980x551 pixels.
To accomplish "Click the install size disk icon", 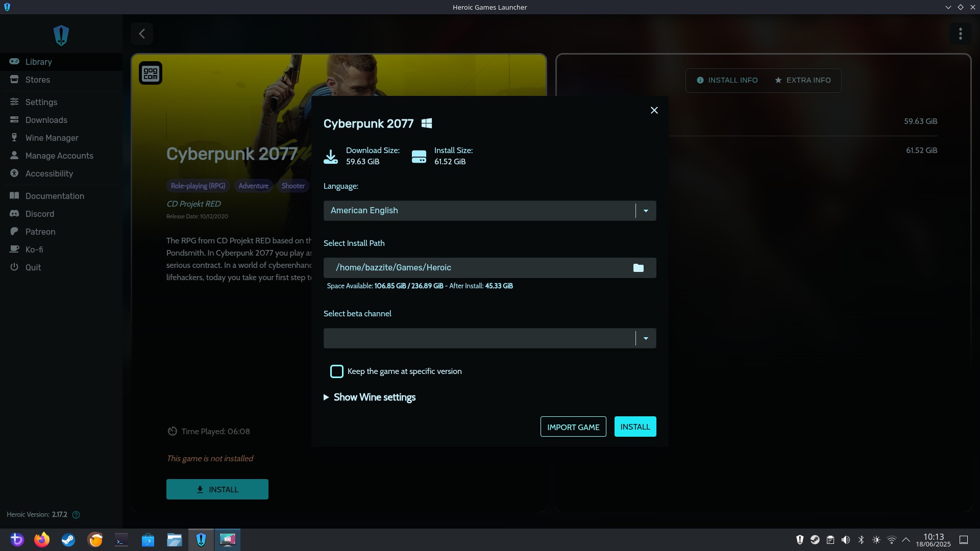I will (x=419, y=157).
